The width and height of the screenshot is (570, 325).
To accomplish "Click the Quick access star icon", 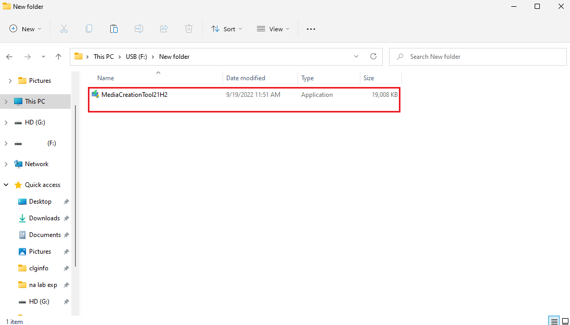I will click(18, 185).
